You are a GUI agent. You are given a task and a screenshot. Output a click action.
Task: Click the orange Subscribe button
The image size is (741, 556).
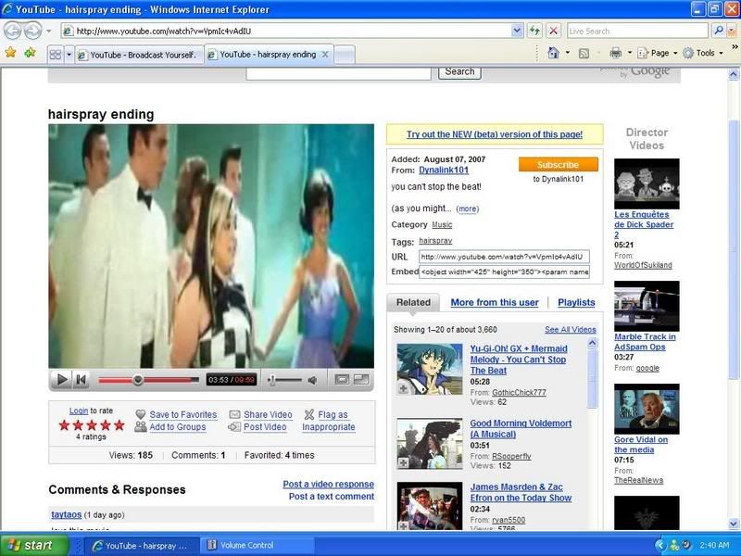point(559,165)
